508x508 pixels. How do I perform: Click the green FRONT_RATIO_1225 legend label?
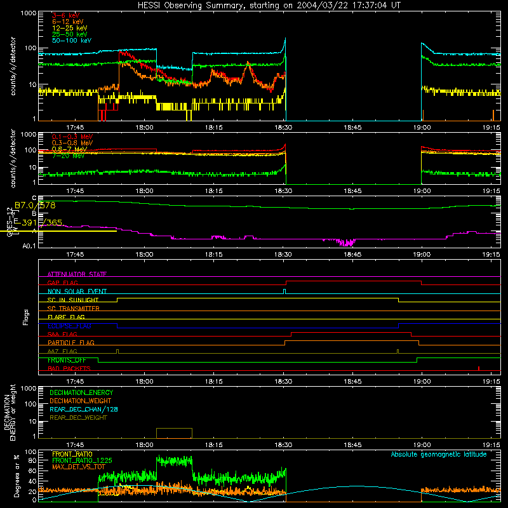(x=82, y=460)
